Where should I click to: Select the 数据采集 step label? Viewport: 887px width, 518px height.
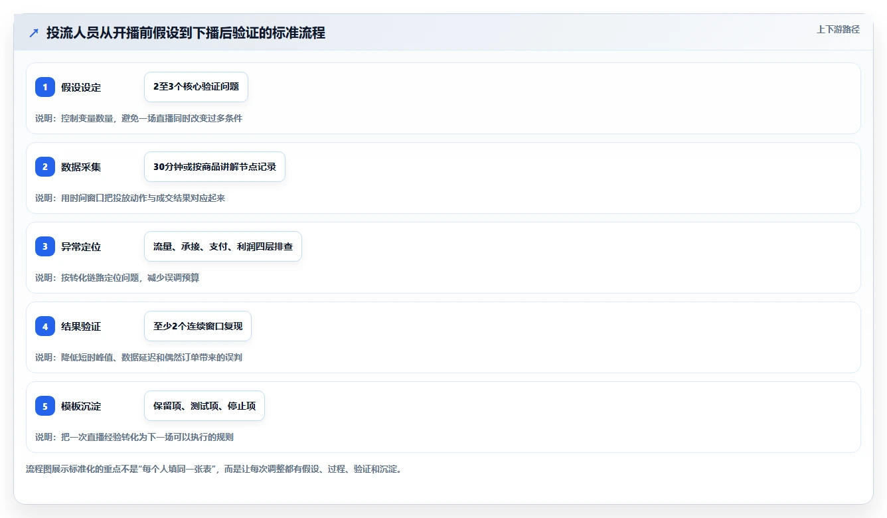pos(81,167)
